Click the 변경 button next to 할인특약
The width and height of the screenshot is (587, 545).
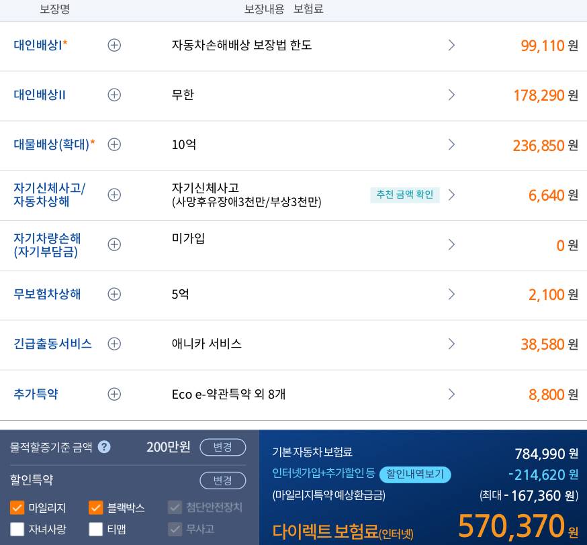point(222,481)
